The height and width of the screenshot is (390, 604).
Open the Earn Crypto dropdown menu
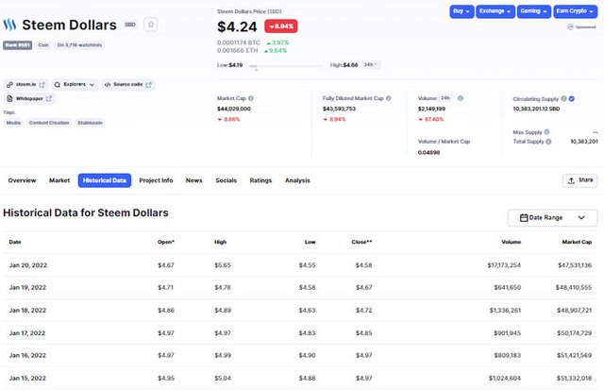coord(575,11)
